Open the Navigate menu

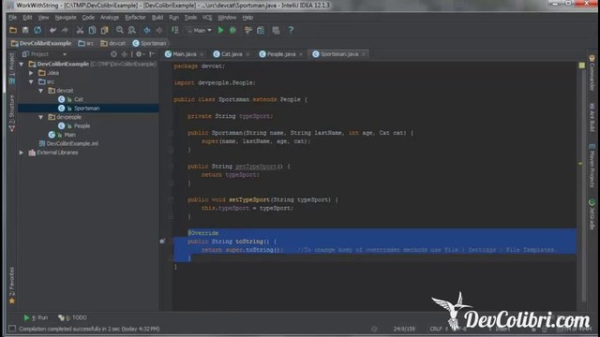click(66, 18)
